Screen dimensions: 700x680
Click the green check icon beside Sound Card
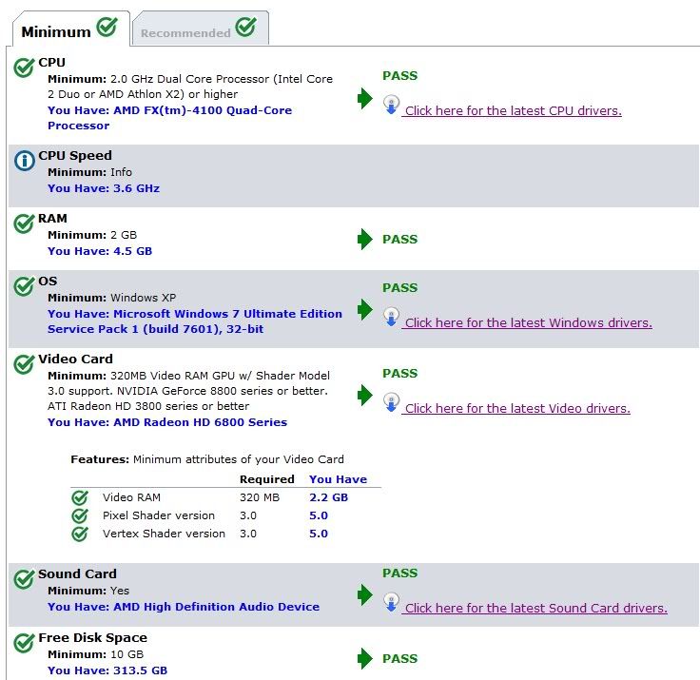point(25,579)
